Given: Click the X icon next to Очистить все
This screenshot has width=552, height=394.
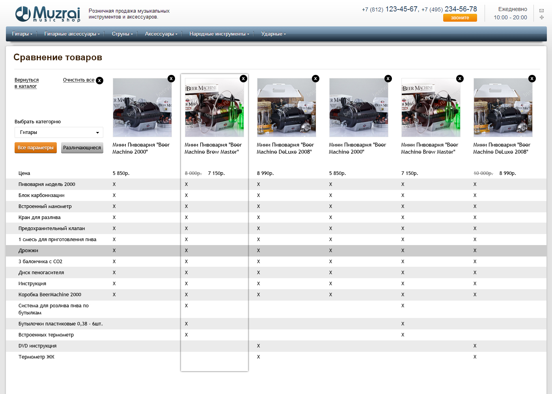Looking at the screenshot, I should tap(100, 80).
